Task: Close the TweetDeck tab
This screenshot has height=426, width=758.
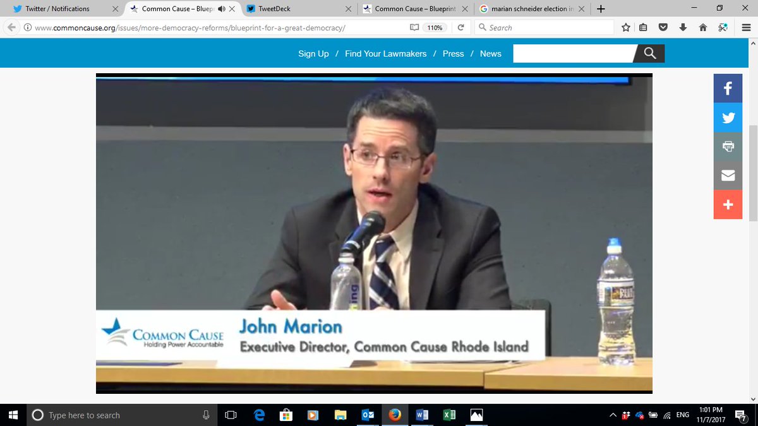Action: [x=349, y=9]
